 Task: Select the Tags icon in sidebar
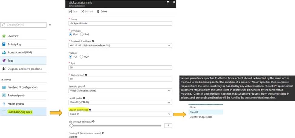(4, 61)
